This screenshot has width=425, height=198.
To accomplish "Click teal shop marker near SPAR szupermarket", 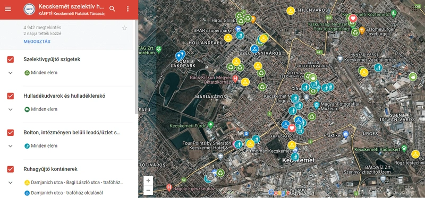I will [240, 35].
